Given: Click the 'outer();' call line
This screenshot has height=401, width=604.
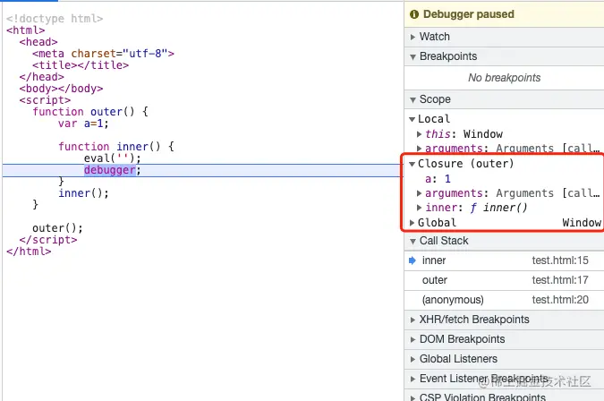Looking at the screenshot, I should (x=58, y=228).
